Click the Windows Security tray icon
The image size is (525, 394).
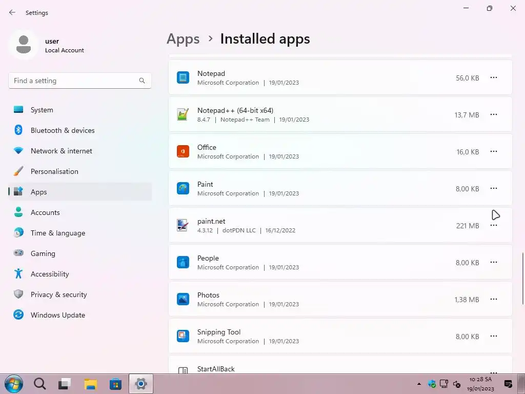432,384
